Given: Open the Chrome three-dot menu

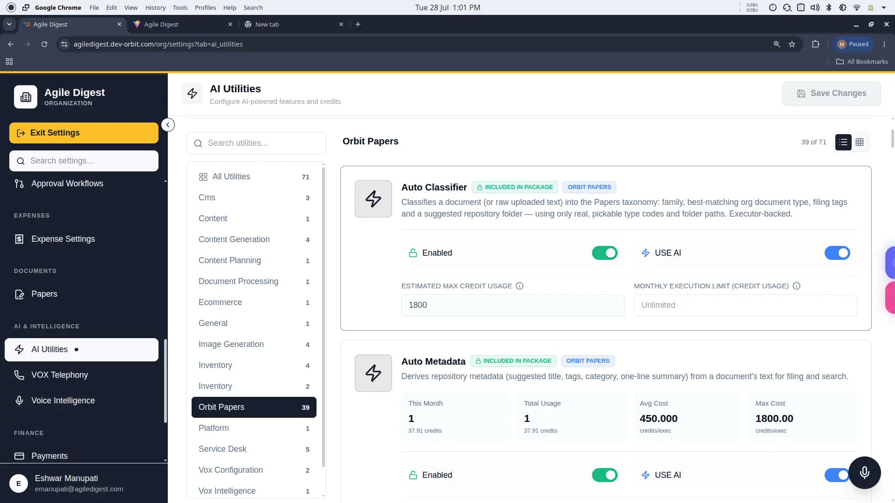Looking at the screenshot, I should coord(884,44).
